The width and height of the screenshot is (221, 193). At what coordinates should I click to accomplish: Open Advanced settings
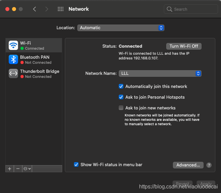click(188, 165)
